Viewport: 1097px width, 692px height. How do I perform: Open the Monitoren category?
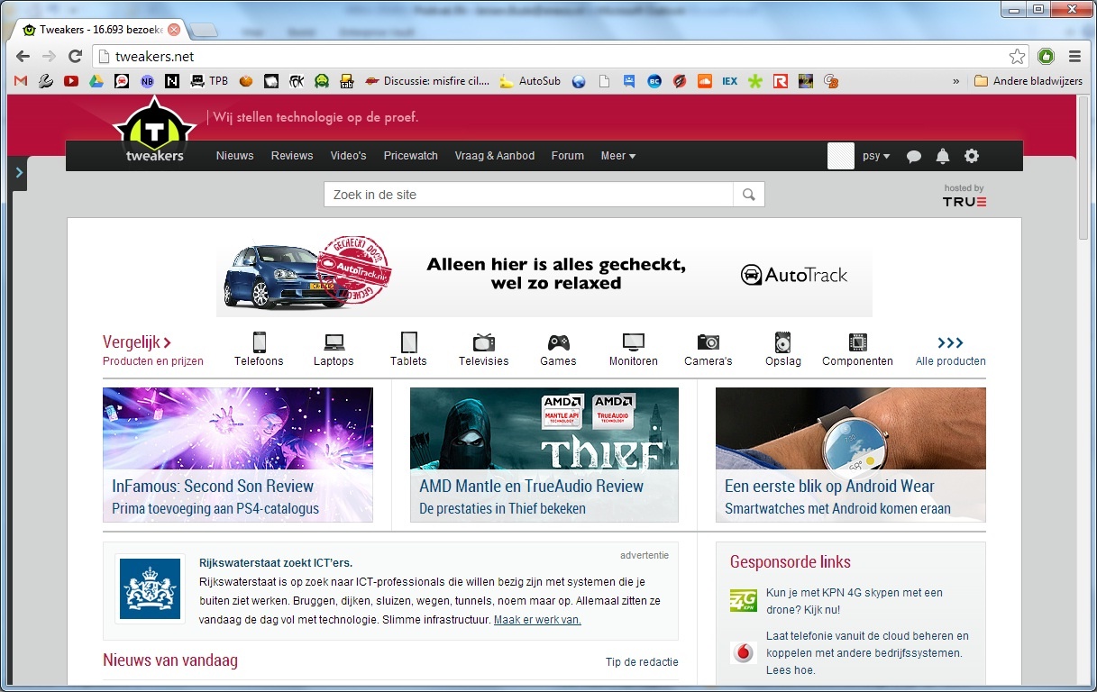[x=634, y=350]
